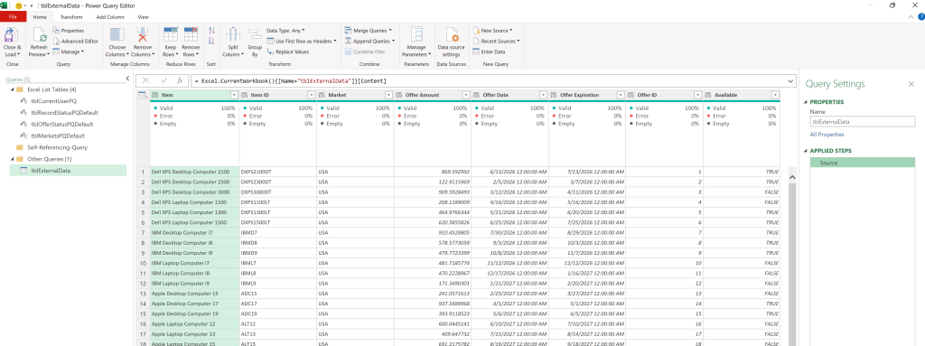Image resolution: width=925 pixels, height=346 pixels.
Task: Open query Properties
Action: click(x=69, y=30)
